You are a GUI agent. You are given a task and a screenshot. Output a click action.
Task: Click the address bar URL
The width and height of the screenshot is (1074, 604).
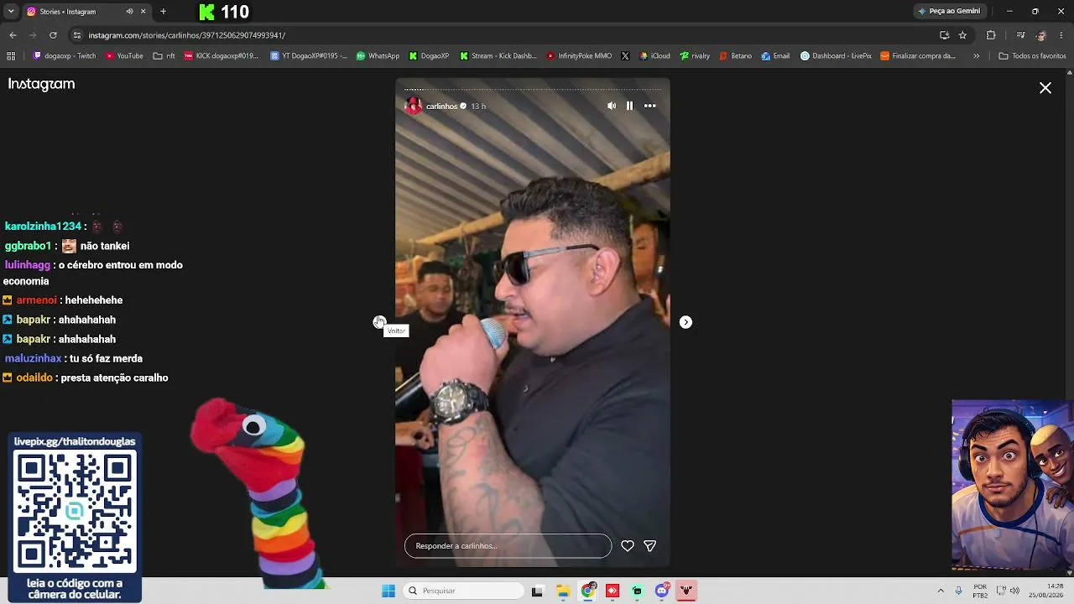pos(186,35)
